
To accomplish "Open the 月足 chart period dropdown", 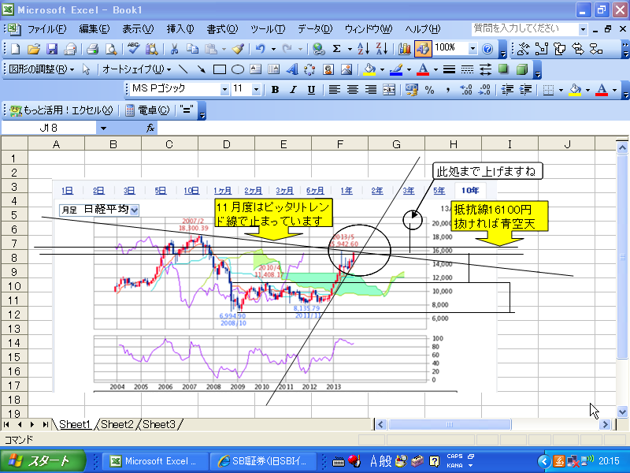I will (x=134, y=210).
